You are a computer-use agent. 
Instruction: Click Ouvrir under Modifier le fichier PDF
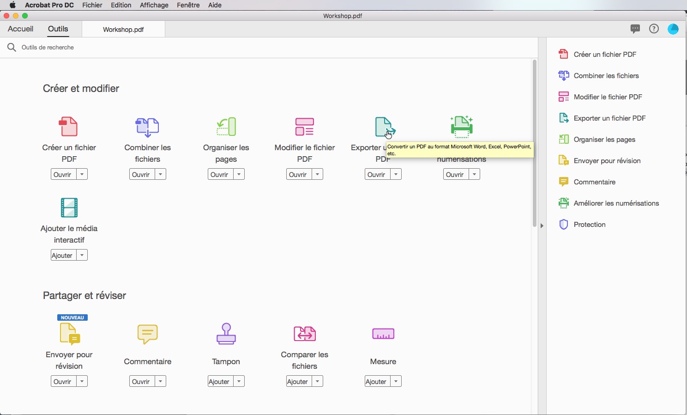tap(299, 174)
